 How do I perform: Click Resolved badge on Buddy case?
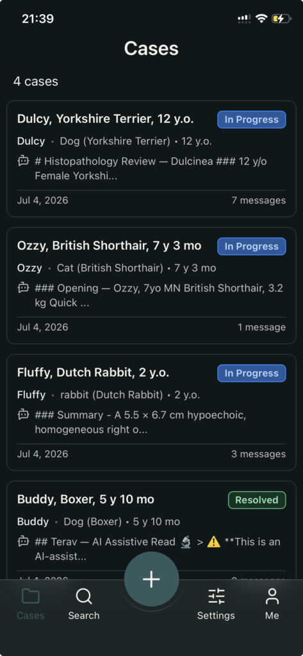[257, 500]
